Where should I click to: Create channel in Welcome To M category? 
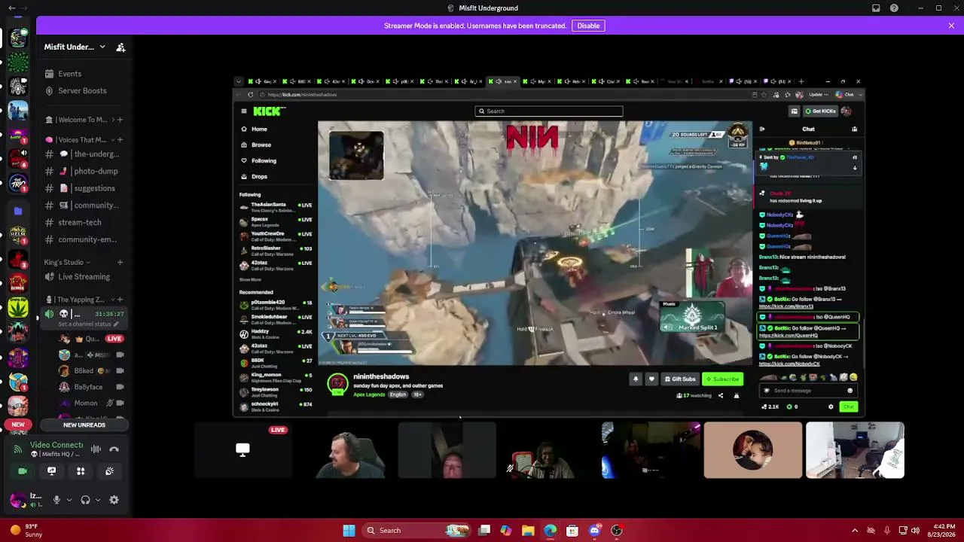120,120
